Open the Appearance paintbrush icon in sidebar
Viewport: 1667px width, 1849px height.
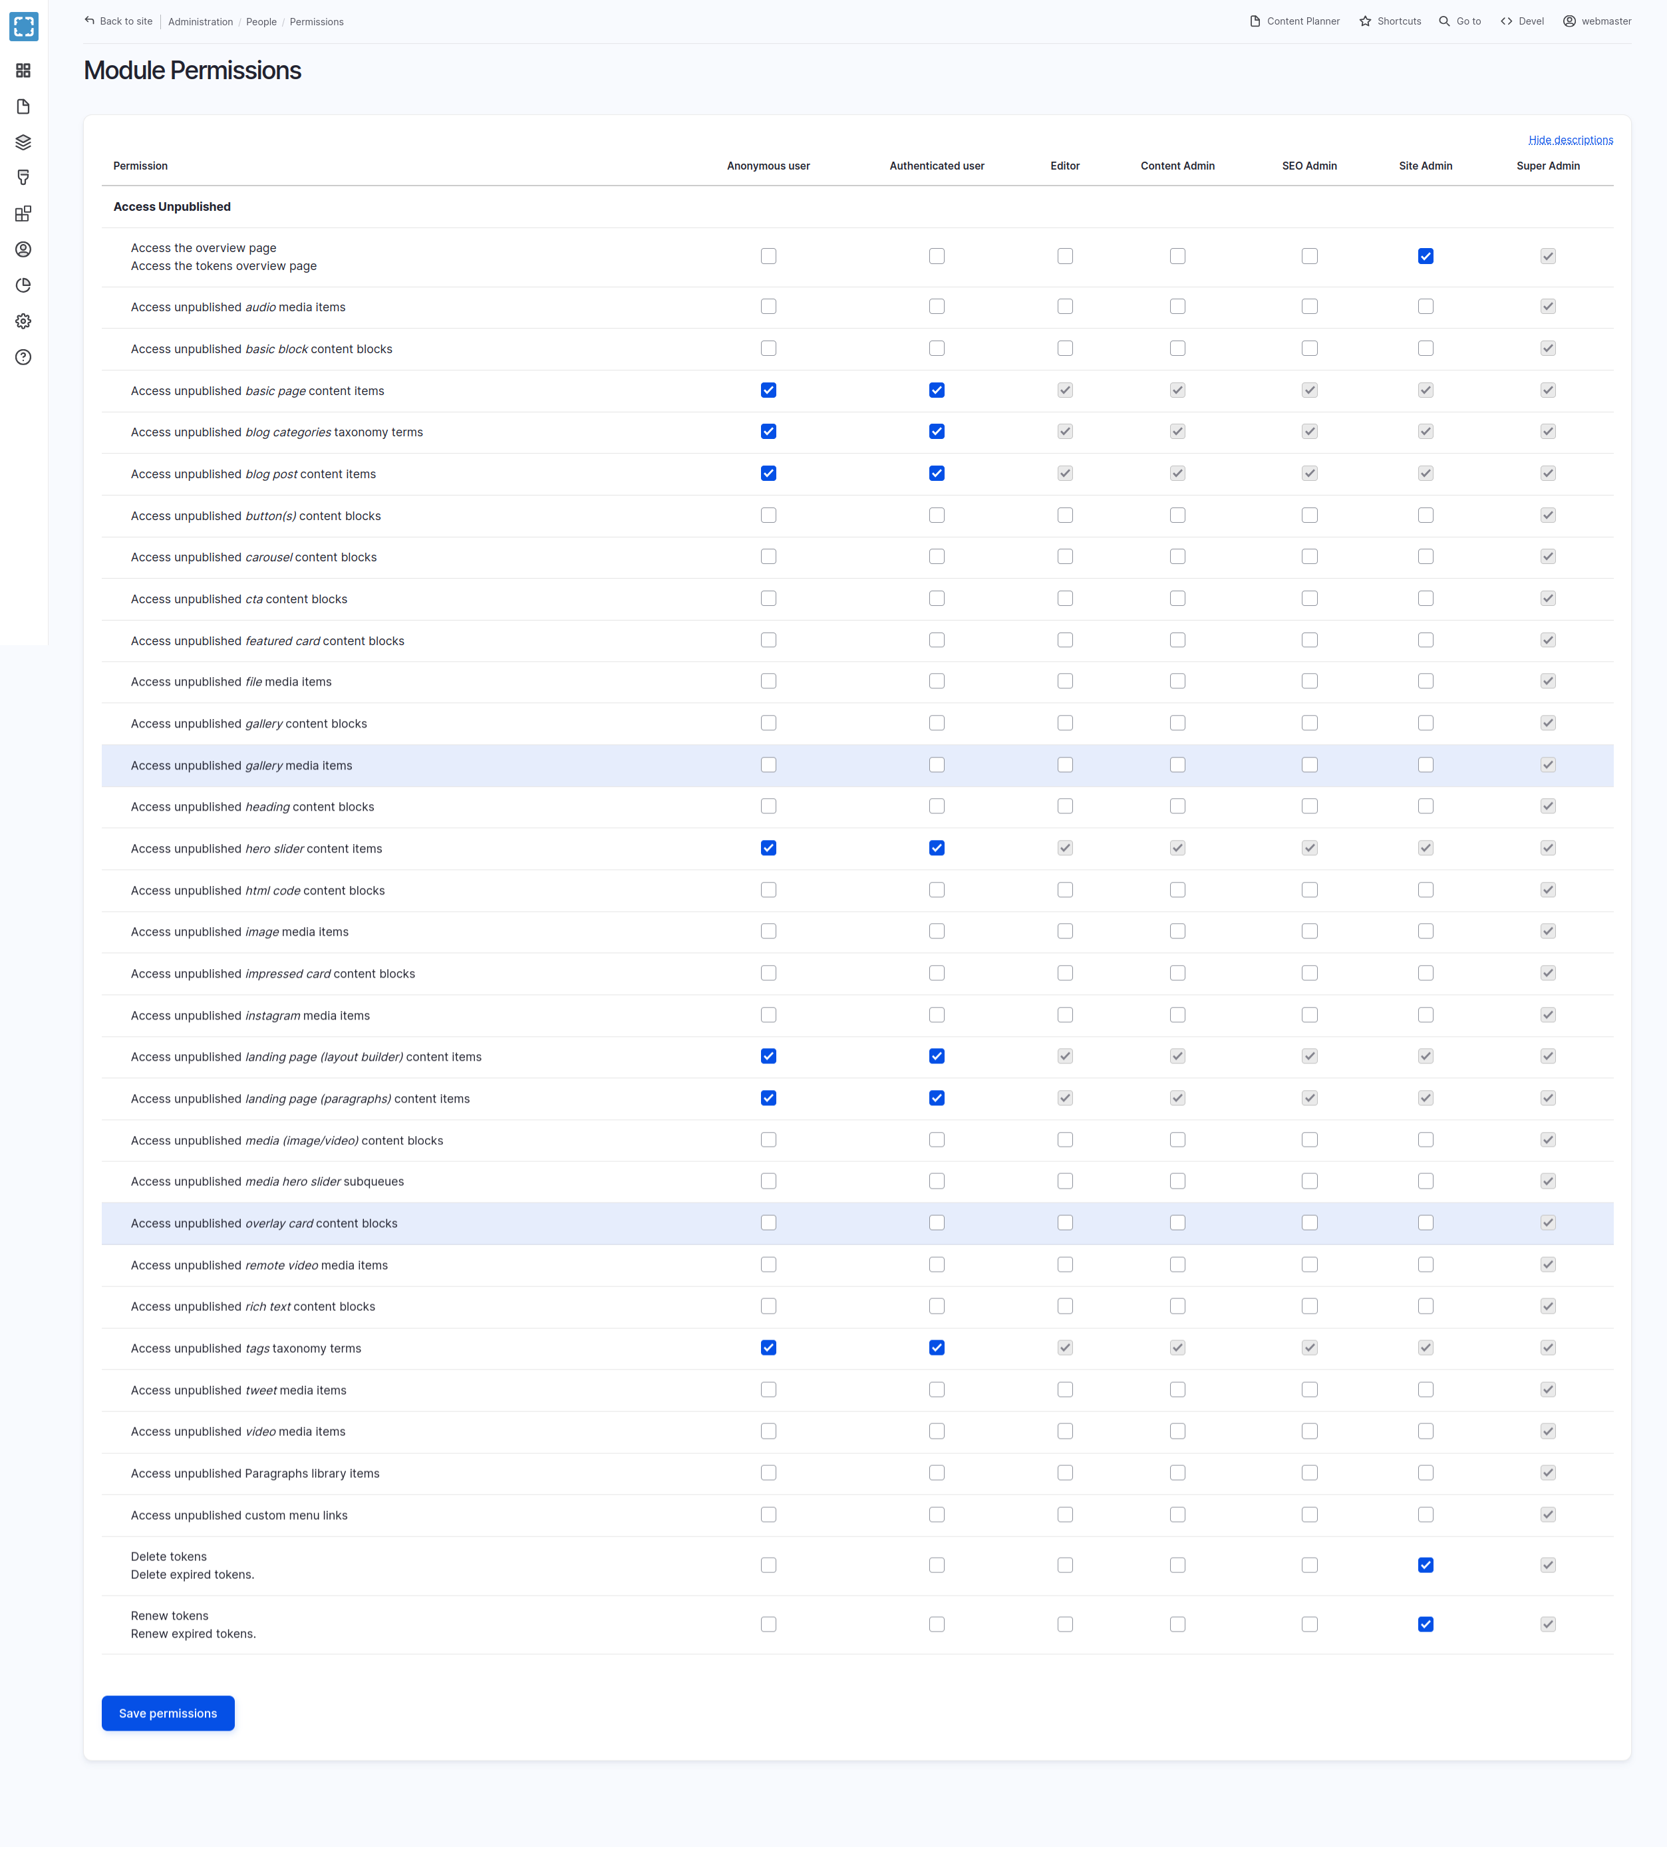[x=24, y=178]
